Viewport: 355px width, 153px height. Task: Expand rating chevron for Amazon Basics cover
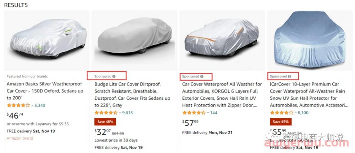(x=32, y=105)
